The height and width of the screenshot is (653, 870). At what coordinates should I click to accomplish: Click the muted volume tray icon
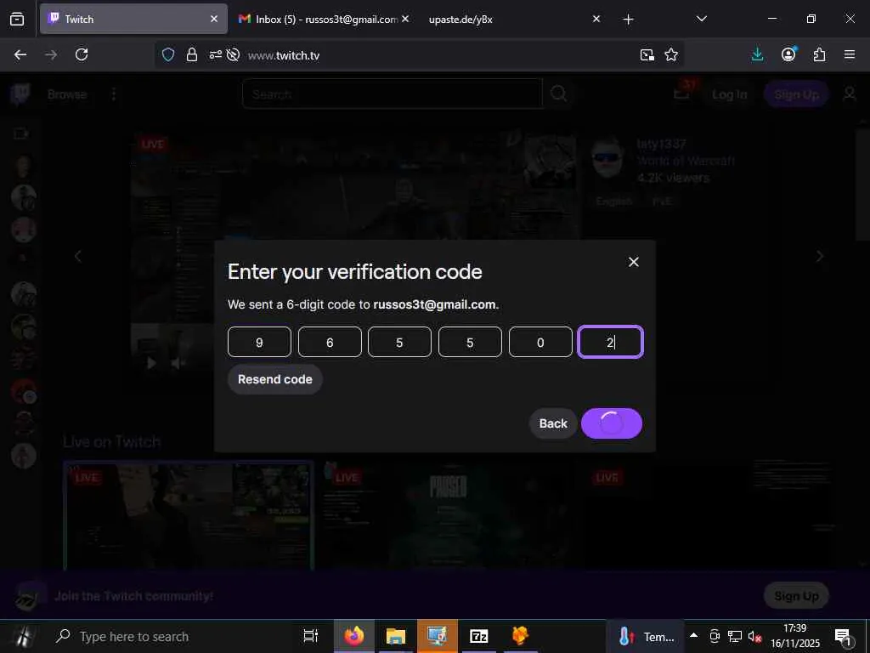click(x=754, y=636)
